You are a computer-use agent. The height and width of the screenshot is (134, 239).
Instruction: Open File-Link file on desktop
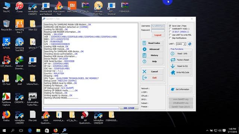coord(32,116)
